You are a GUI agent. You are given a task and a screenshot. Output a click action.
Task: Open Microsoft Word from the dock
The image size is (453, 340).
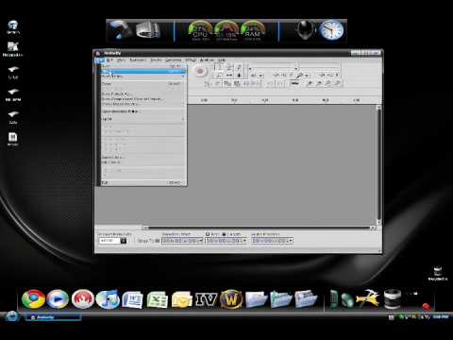[x=132, y=299]
